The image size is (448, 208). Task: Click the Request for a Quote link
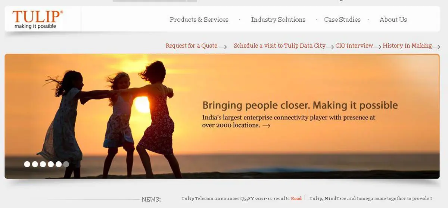(x=192, y=46)
